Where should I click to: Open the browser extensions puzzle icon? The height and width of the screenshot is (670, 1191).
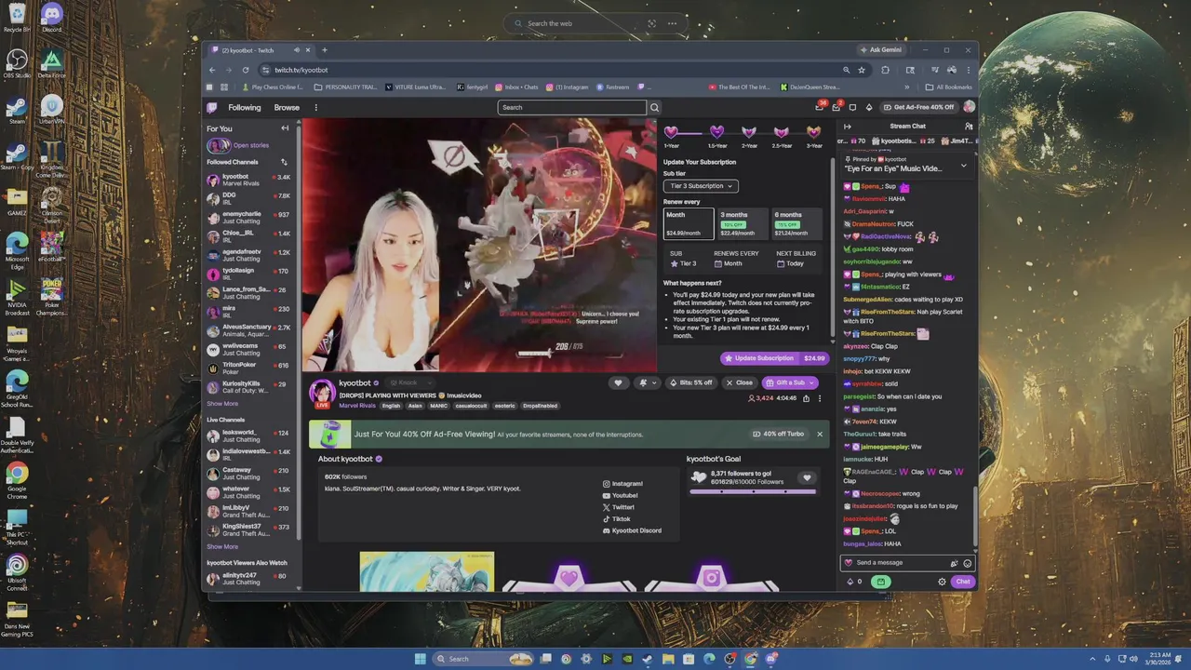pyautogui.click(x=885, y=70)
